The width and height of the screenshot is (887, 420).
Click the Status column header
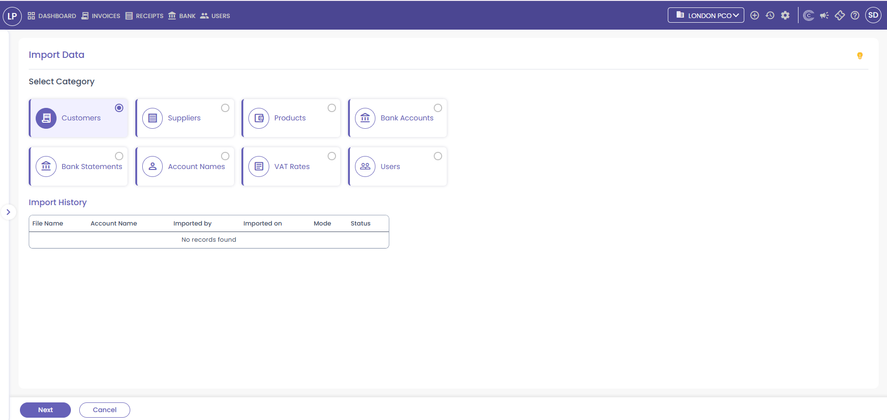point(361,223)
